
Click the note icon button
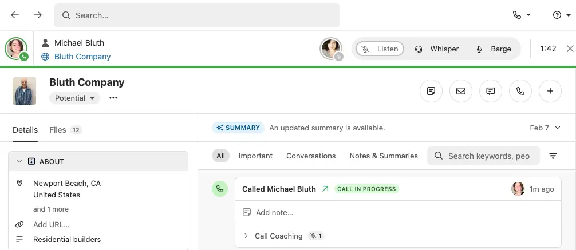point(431,91)
